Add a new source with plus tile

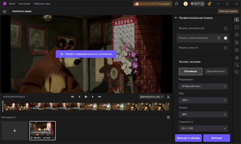15,131
